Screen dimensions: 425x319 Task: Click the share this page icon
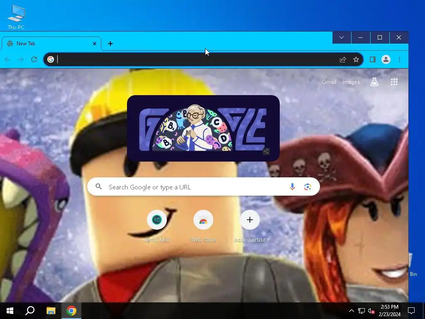tap(343, 59)
